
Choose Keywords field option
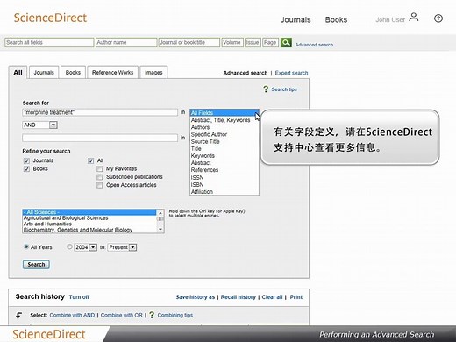click(224, 156)
